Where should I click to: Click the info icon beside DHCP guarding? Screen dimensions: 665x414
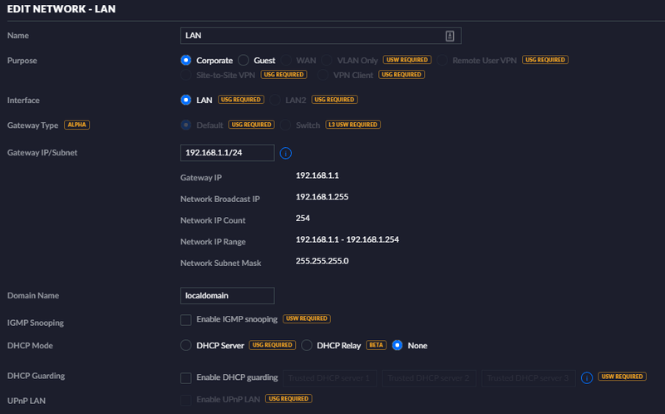coord(586,377)
